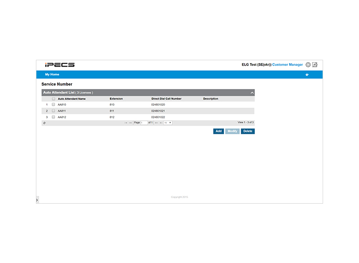The height and width of the screenshot is (263, 359).
Task: Tick the checkbox for AA810
Action: (x=53, y=105)
